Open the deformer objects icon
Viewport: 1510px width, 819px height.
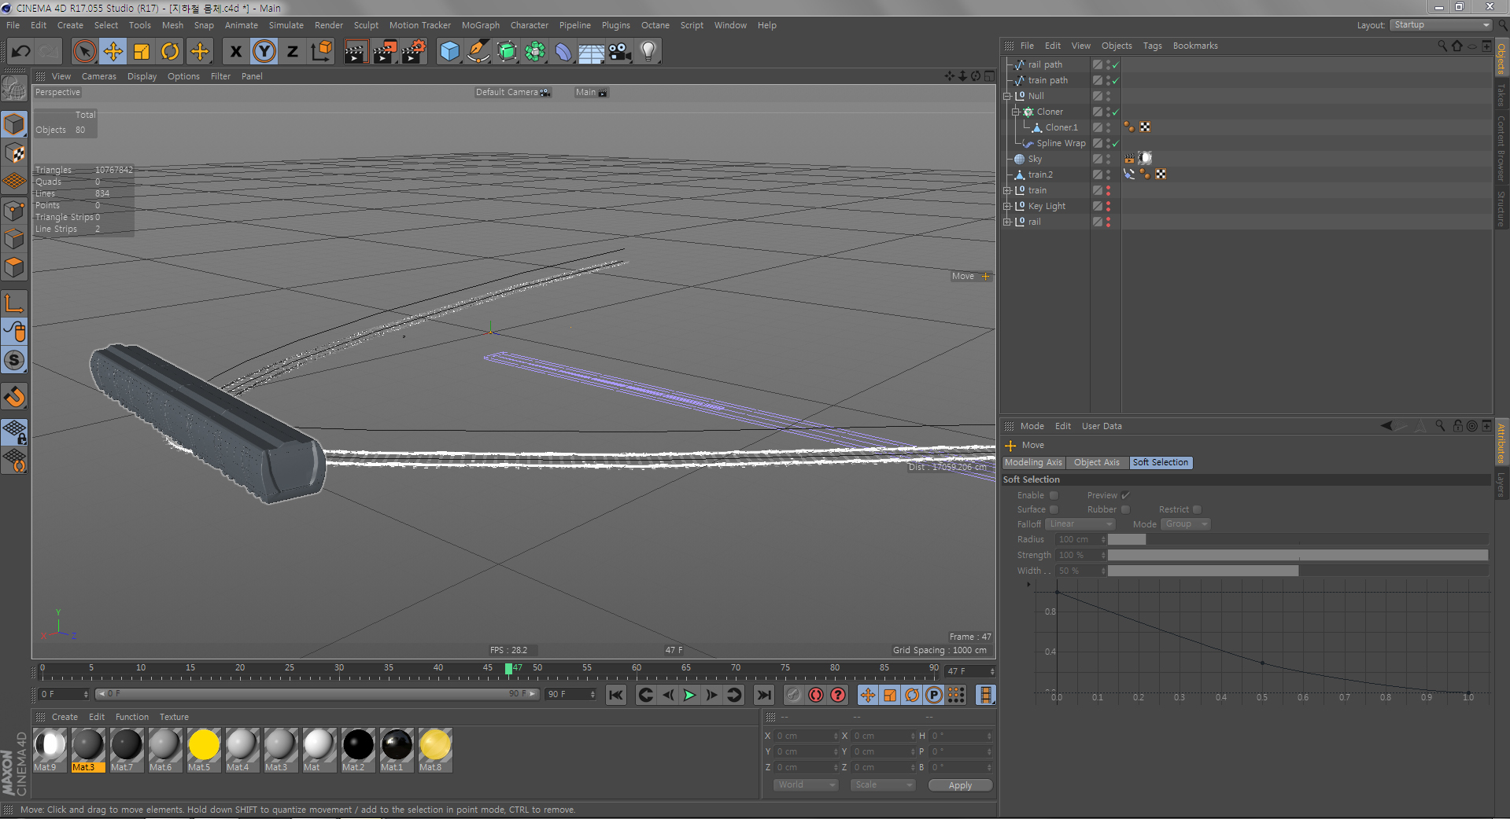[563, 52]
